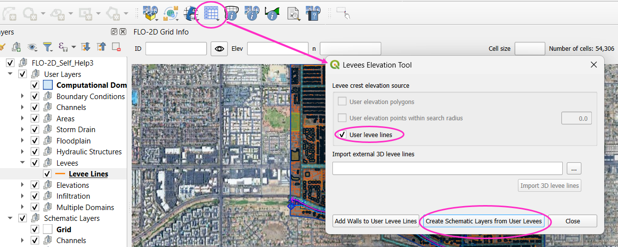This screenshot has height=247, width=618.
Task: Click the eye button in Grid Info
Action: click(219, 48)
